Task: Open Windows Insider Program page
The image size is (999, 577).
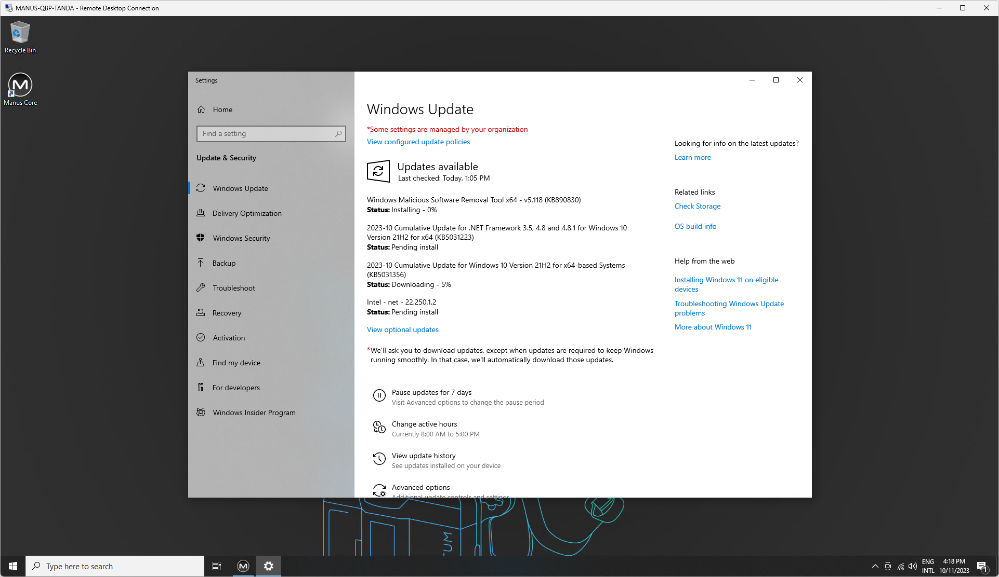Action: point(254,413)
